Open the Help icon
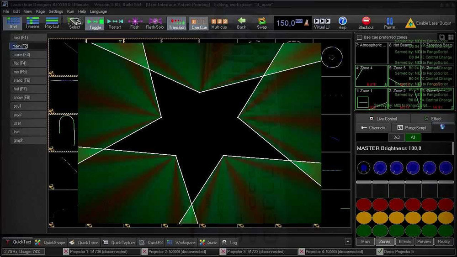The image size is (457, 257). point(342,21)
